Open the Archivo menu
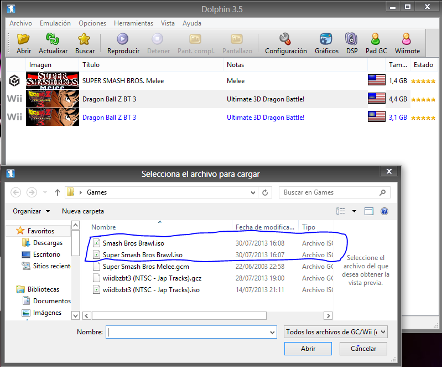This screenshot has height=367, width=442. [x=20, y=23]
